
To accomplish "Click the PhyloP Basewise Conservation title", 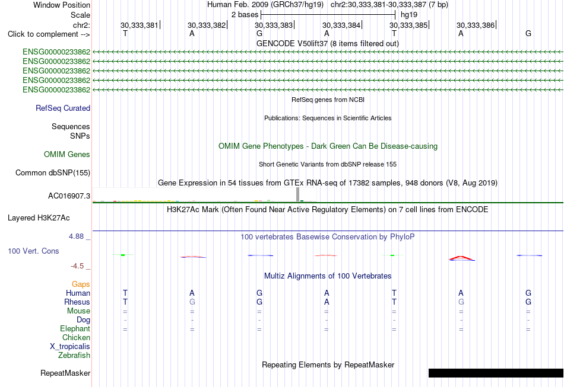I will [327, 236].
